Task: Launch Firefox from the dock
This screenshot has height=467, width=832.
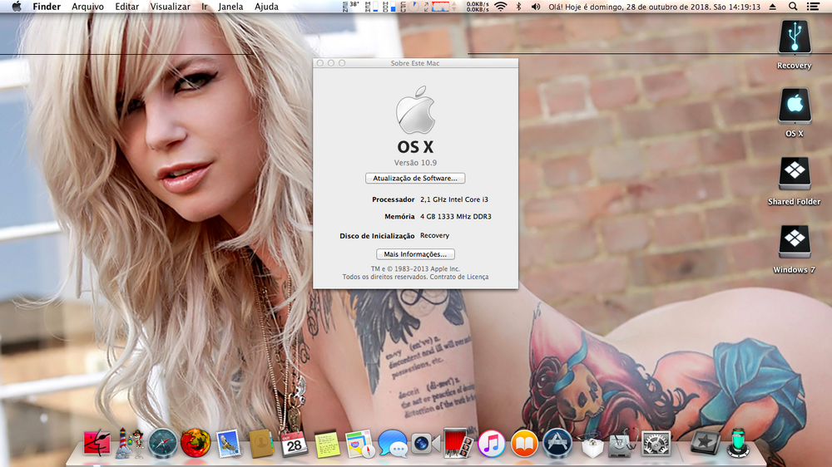Action: [196, 443]
